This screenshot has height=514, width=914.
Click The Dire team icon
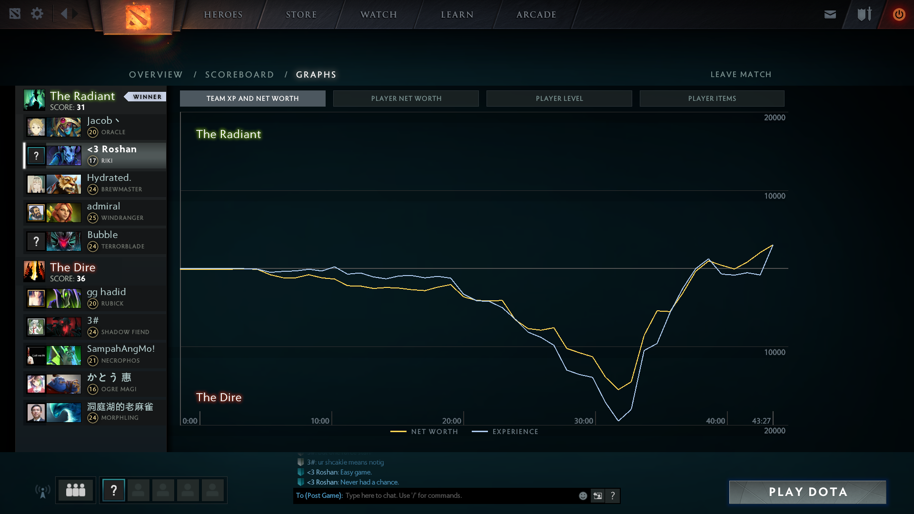tap(34, 271)
